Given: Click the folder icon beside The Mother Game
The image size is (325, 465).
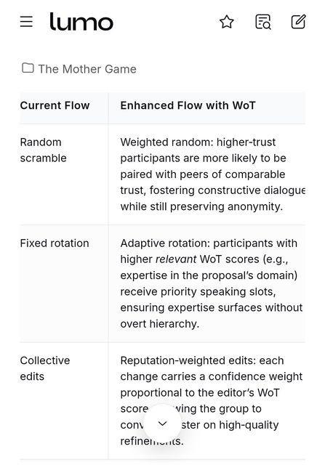Looking at the screenshot, I should (28, 68).
